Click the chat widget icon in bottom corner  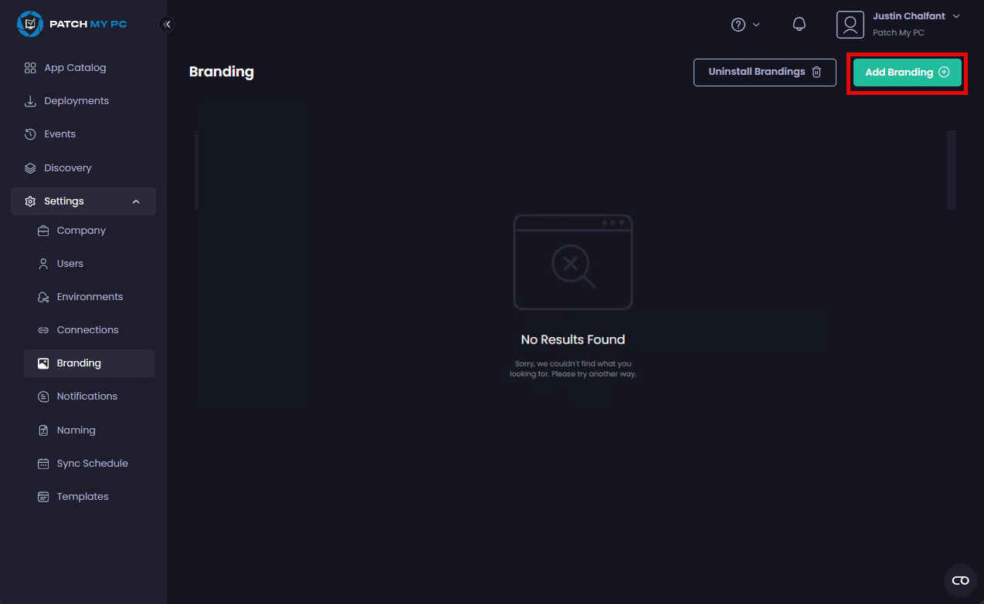[x=960, y=580]
